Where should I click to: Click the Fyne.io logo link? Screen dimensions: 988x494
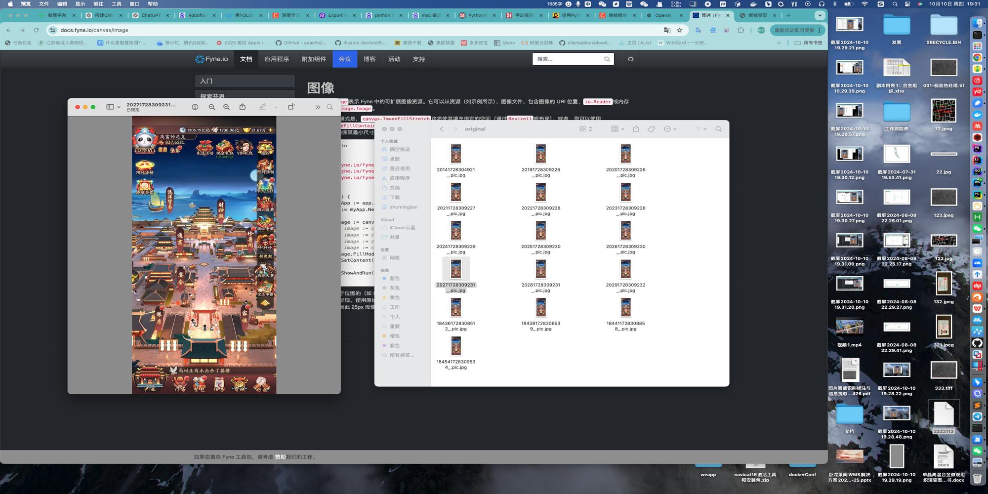[211, 59]
